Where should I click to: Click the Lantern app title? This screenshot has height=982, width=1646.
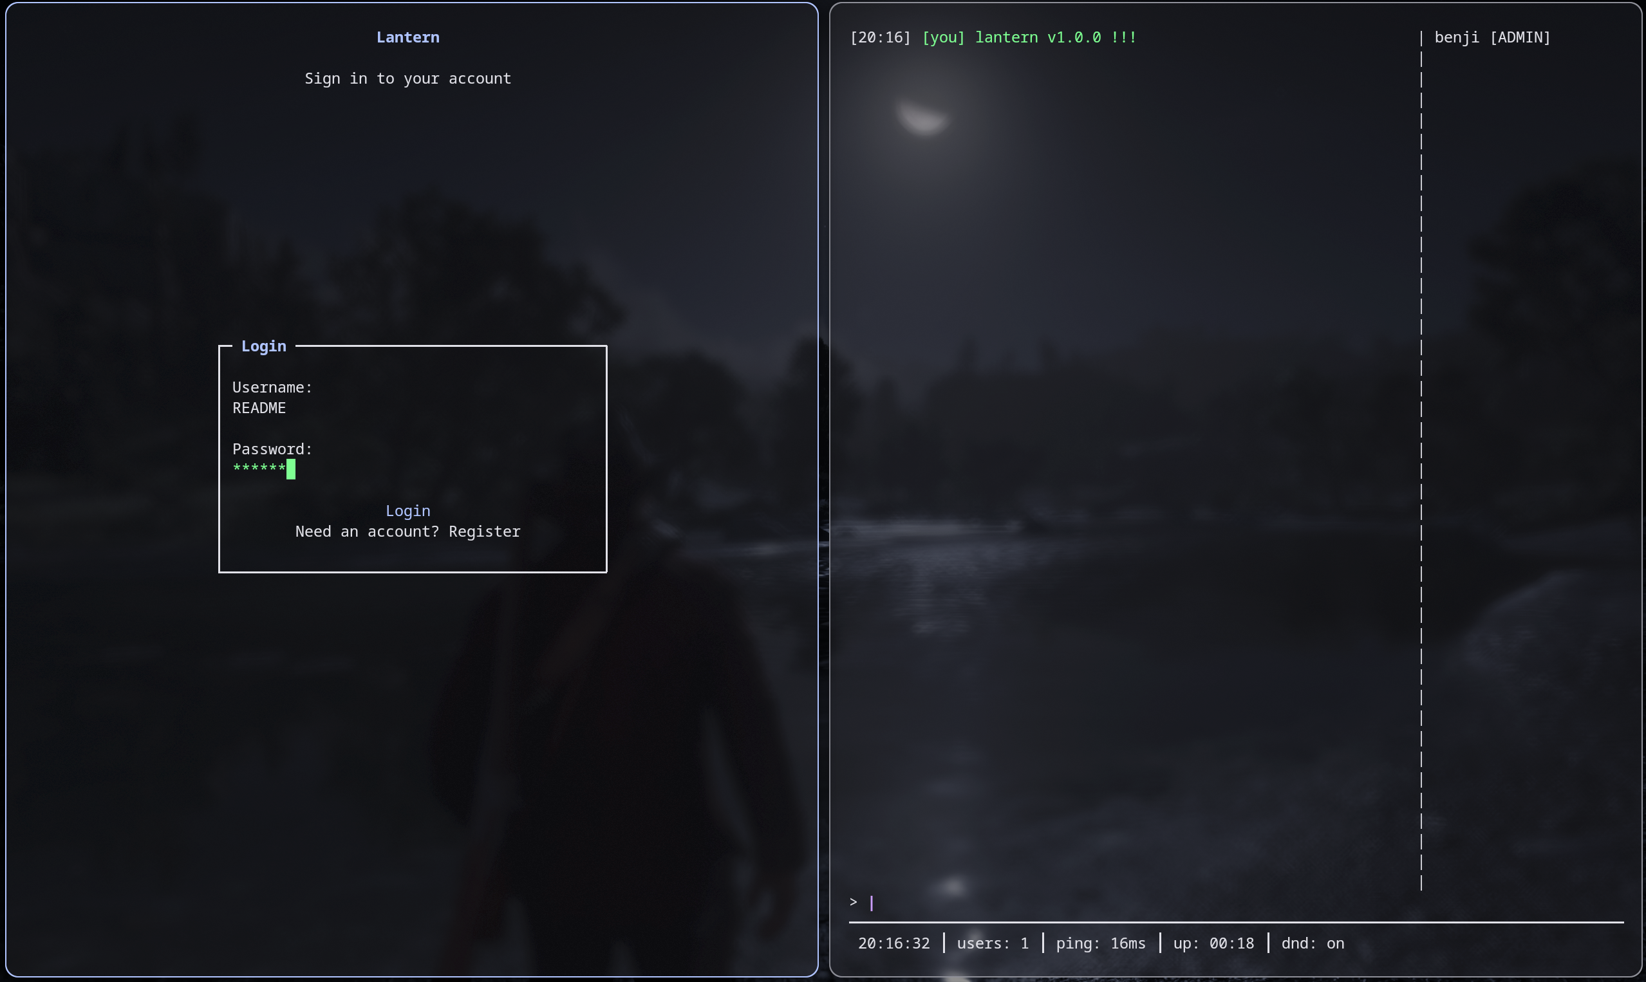coord(407,37)
